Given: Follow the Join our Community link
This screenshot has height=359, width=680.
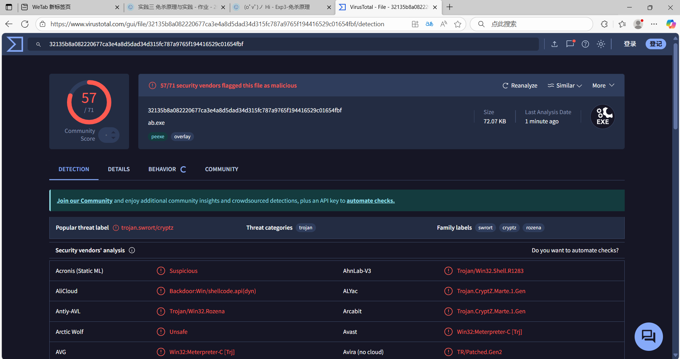Looking at the screenshot, I should click(85, 201).
